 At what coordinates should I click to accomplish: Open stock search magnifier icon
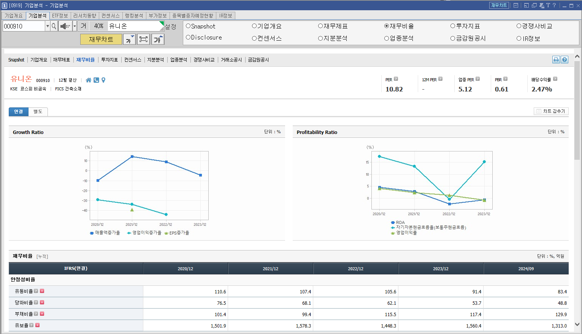pyautogui.click(x=54, y=26)
